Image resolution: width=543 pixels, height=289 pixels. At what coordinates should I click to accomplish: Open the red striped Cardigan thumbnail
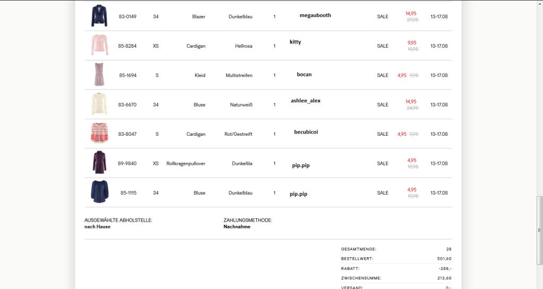tap(99, 134)
